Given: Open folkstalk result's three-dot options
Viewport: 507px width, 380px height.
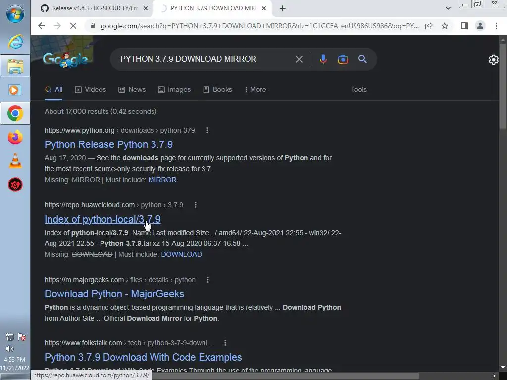Looking at the screenshot, I should point(225,343).
